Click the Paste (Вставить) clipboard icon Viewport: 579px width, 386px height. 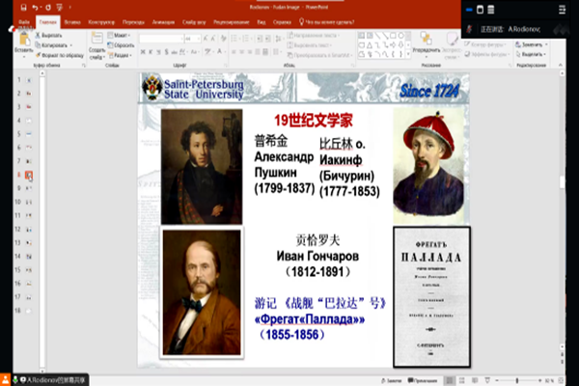24,40
